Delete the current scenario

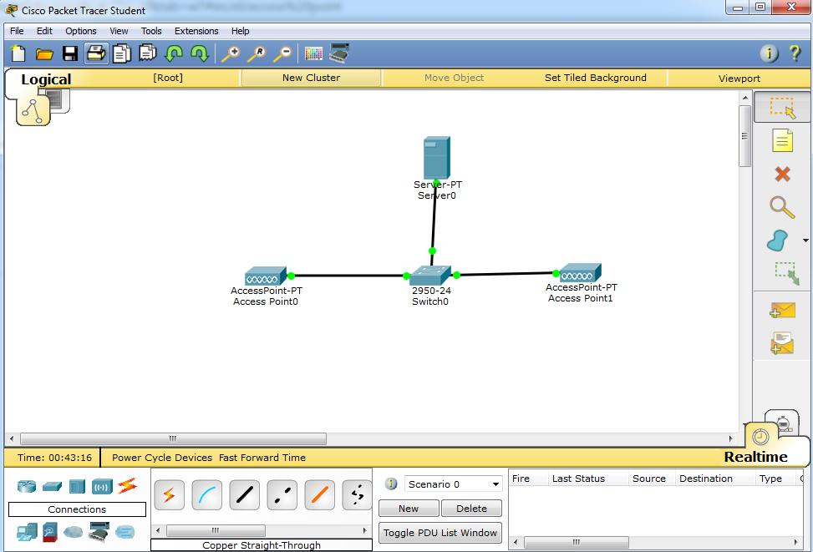tap(471, 509)
